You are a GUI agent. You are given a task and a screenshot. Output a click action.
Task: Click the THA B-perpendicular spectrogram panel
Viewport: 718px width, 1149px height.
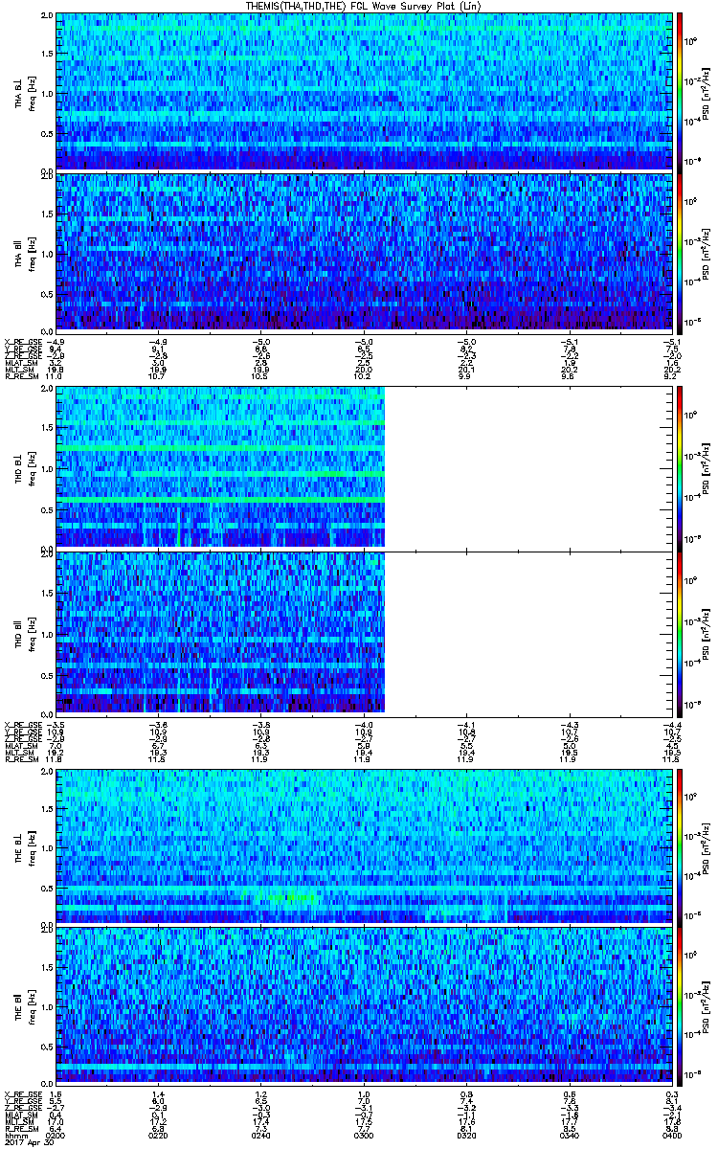pyautogui.click(x=363, y=92)
